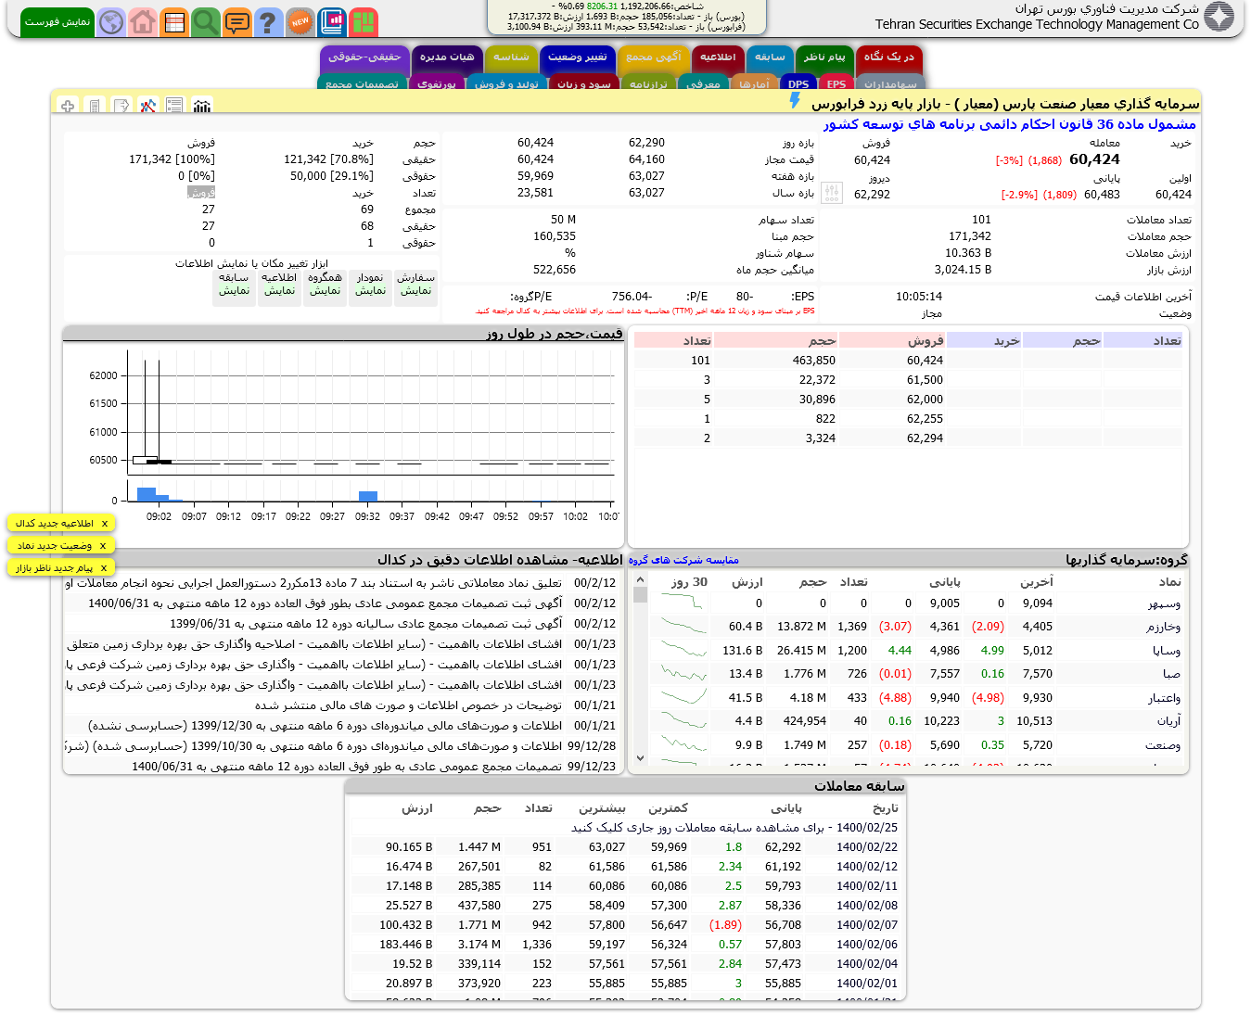Click the group list scrollbar up arrow
1251x1016 pixels.
[x=640, y=579]
